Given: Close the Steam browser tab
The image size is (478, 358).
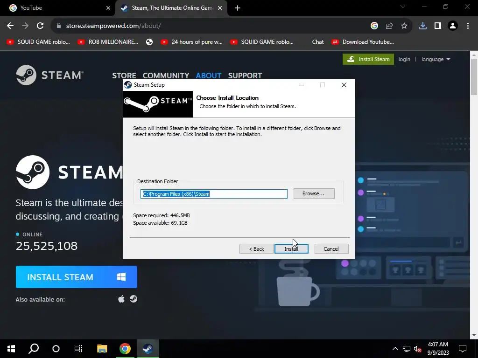Looking at the screenshot, I should [220, 8].
